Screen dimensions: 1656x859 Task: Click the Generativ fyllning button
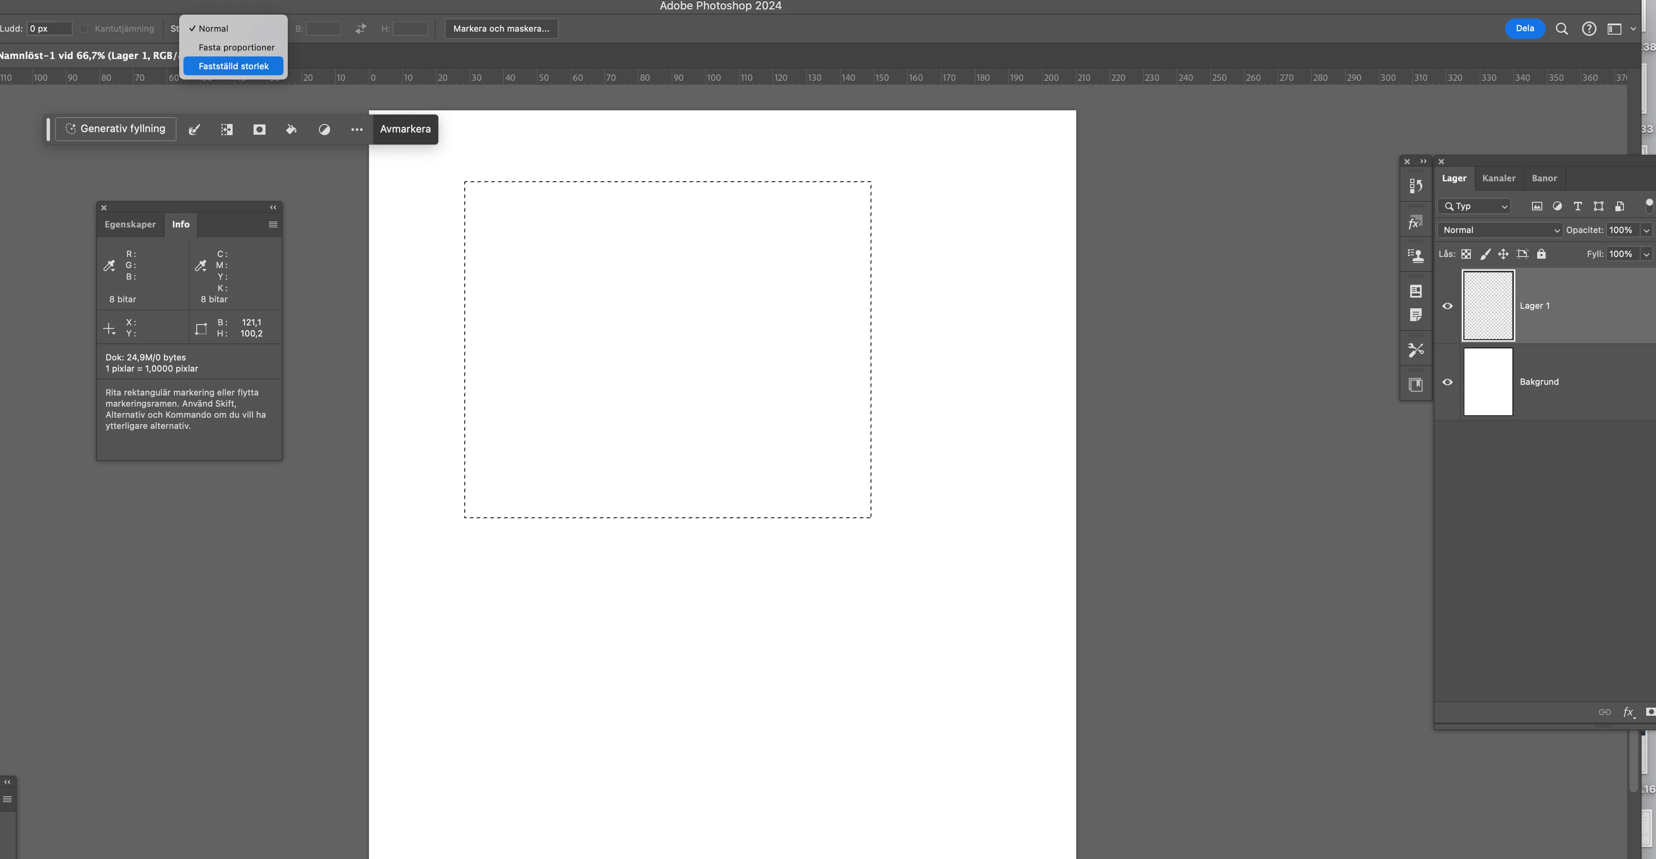[116, 129]
